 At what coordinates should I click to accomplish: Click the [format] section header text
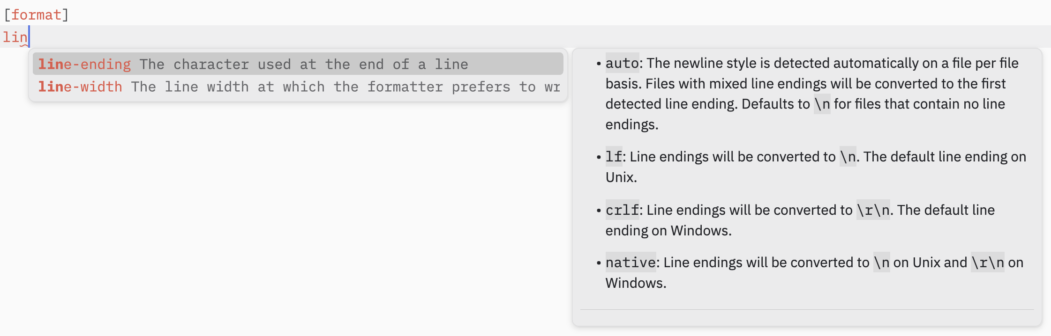tap(37, 15)
